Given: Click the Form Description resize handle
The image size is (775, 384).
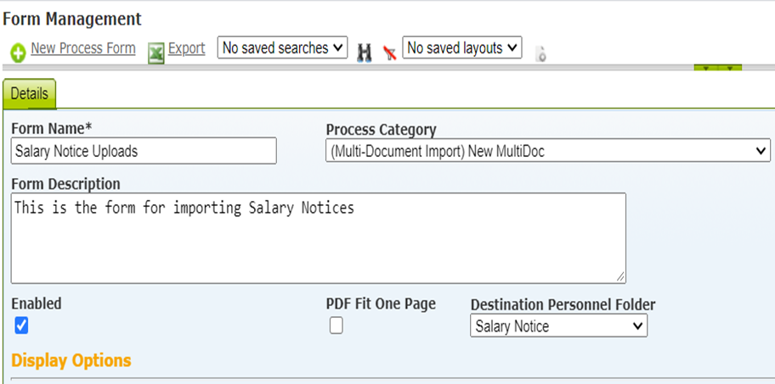Looking at the screenshot, I should [620, 276].
